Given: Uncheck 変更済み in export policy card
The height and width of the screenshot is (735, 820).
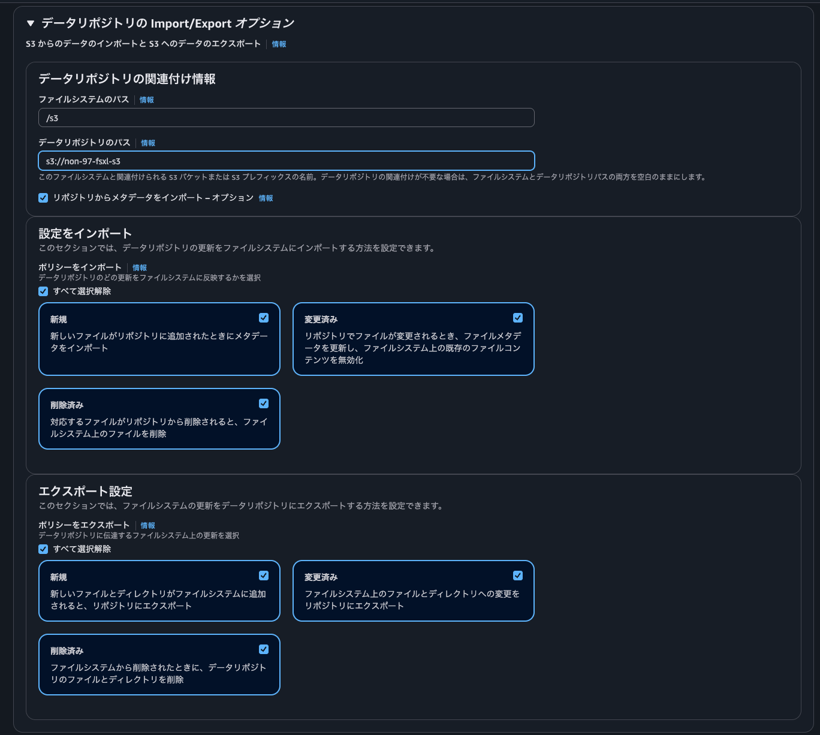Looking at the screenshot, I should click(518, 576).
